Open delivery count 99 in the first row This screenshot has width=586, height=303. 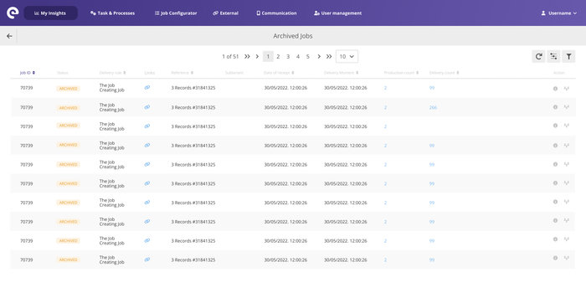pyautogui.click(x=432, y=88)
